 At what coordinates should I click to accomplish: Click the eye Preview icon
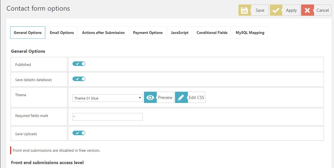[150, 97]
